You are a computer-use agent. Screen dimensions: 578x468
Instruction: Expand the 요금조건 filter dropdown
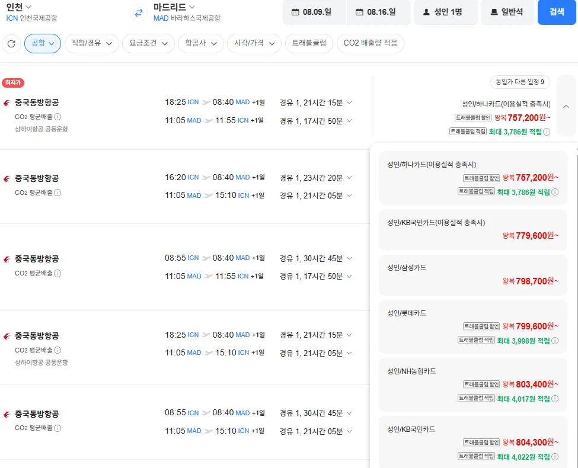click(x=149, y=43)
